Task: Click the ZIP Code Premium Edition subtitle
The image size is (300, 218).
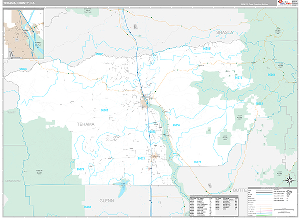Action: (254, 4)
